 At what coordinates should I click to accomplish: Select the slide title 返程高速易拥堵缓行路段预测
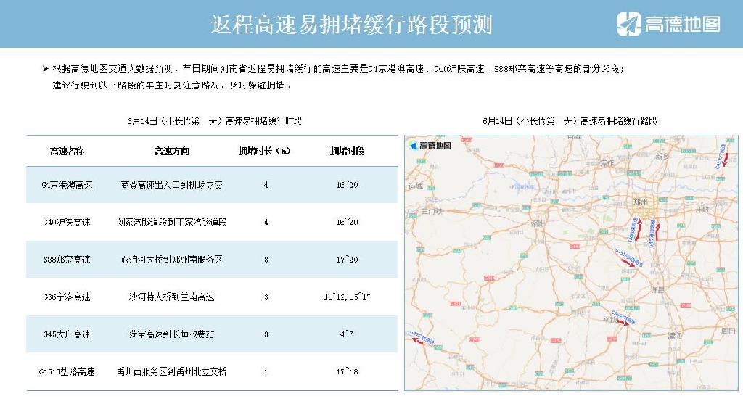click(x=351, y=25)
